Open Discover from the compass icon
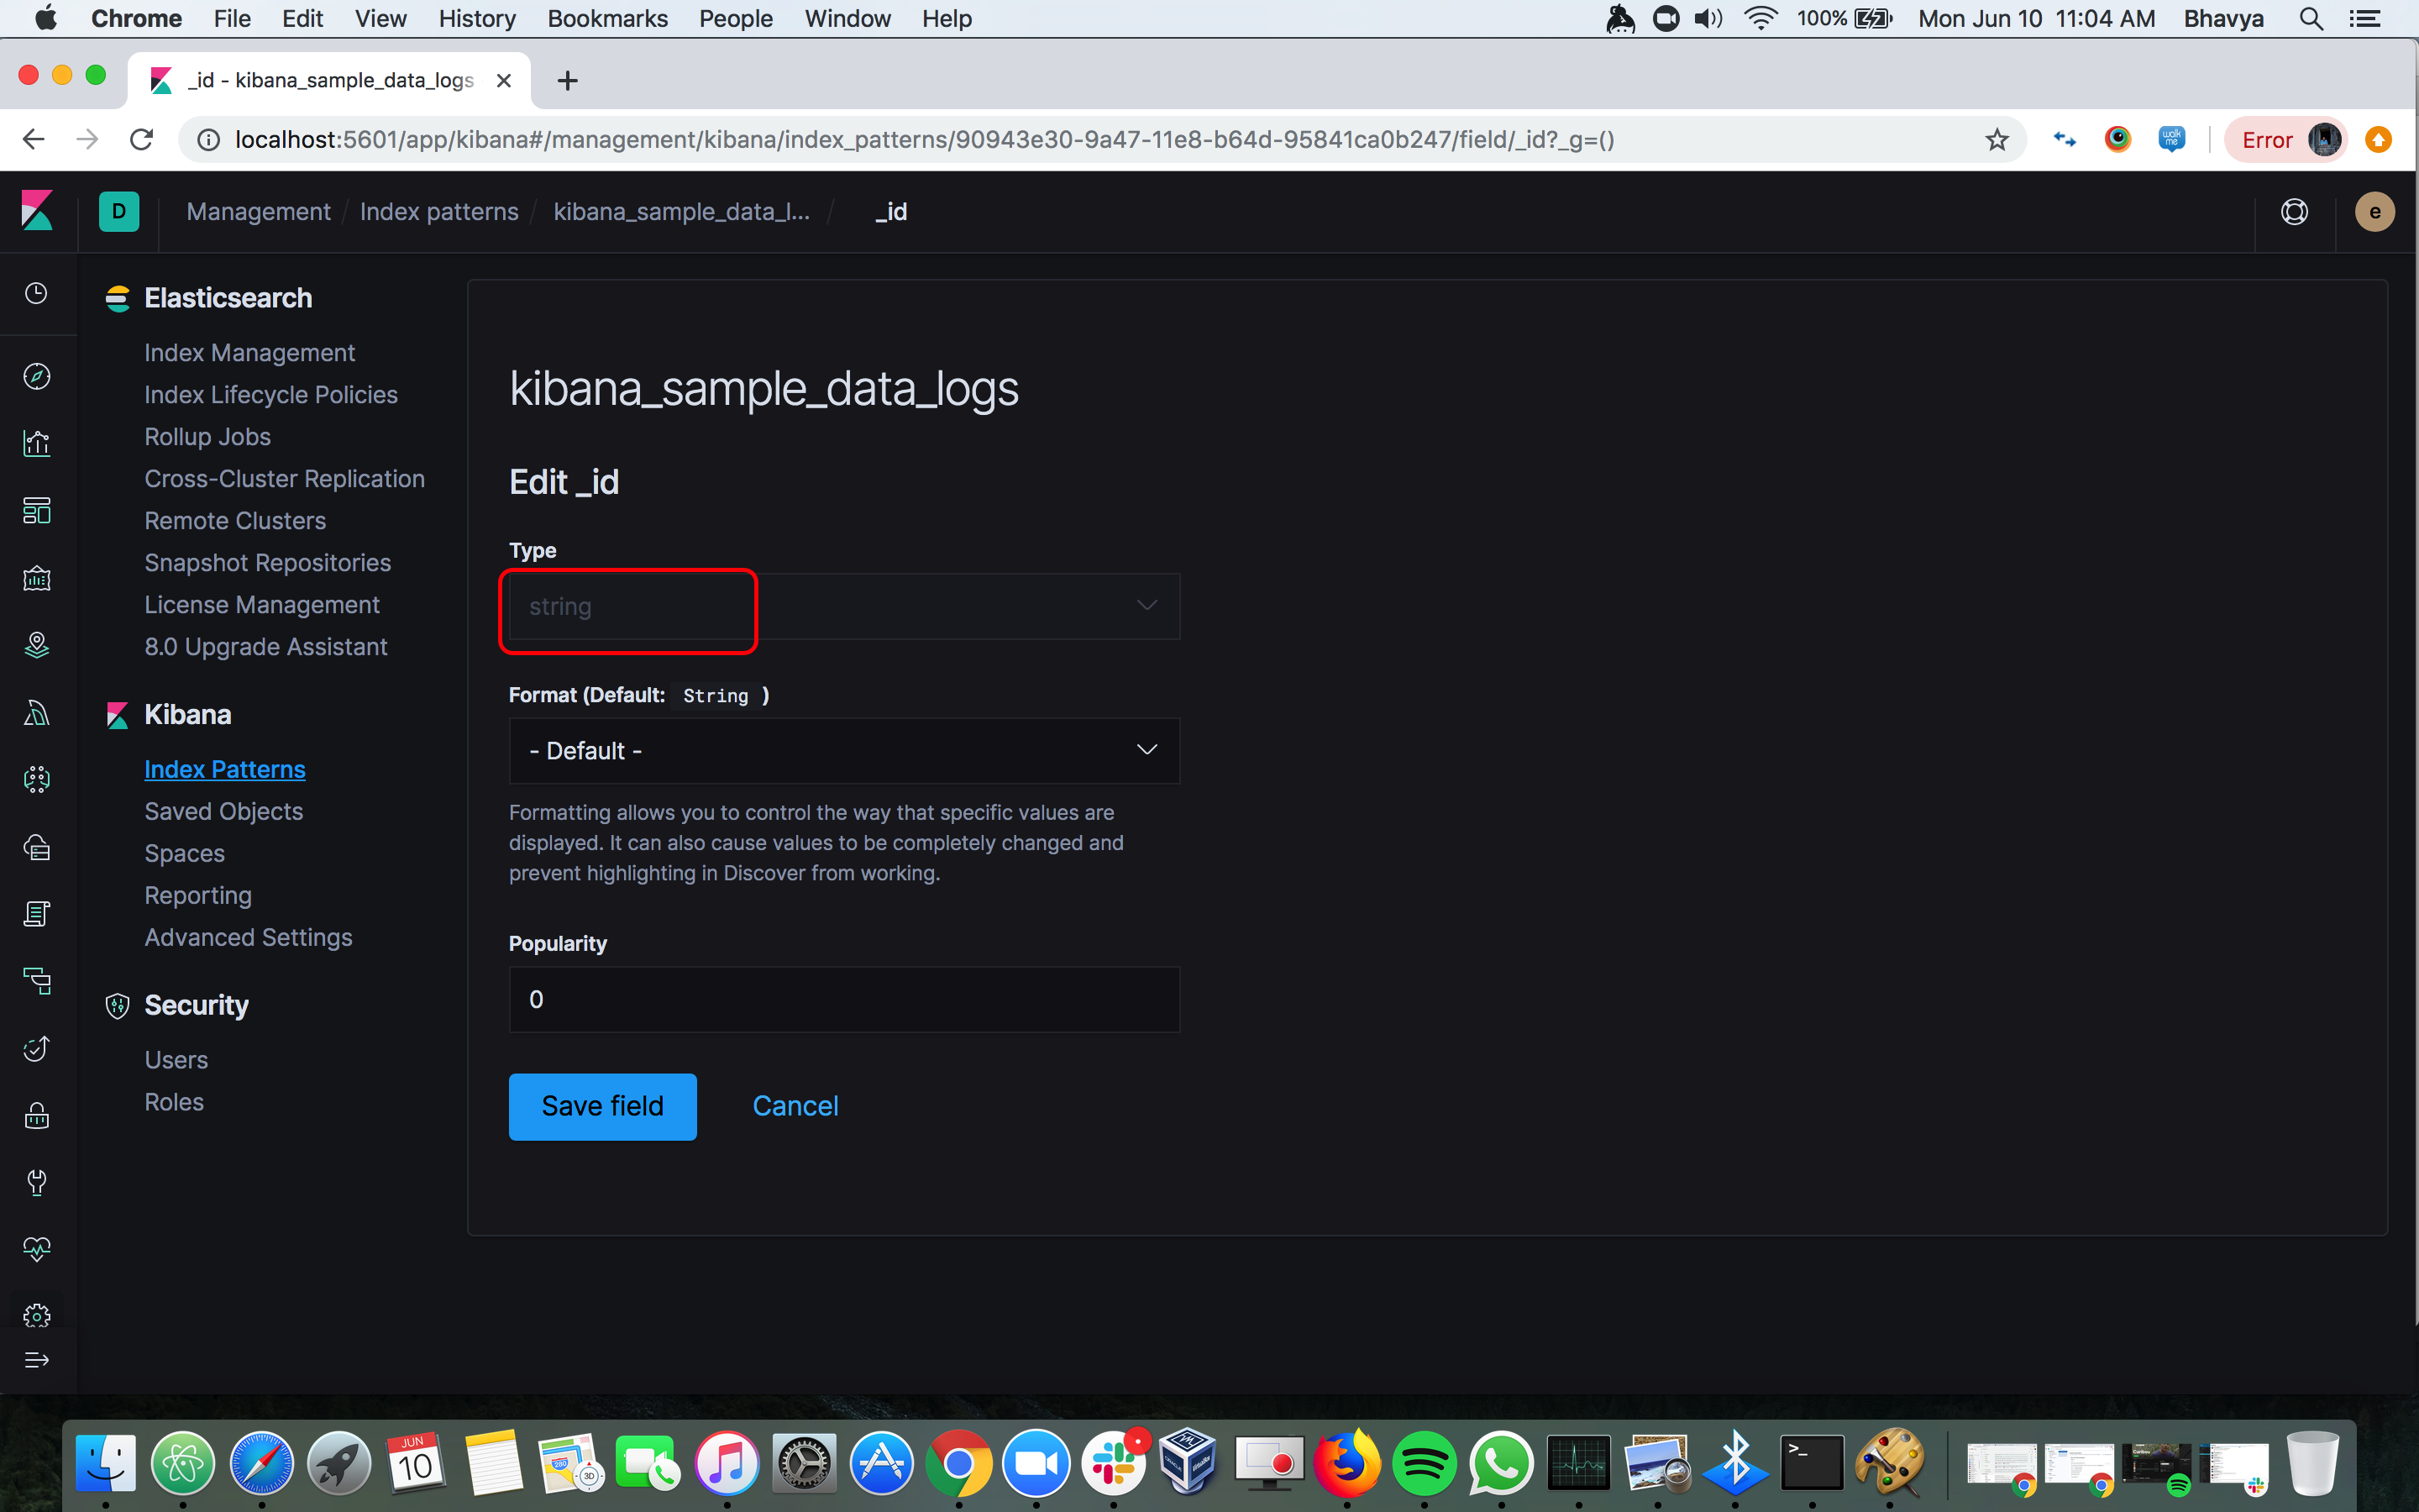 point(36,376)
